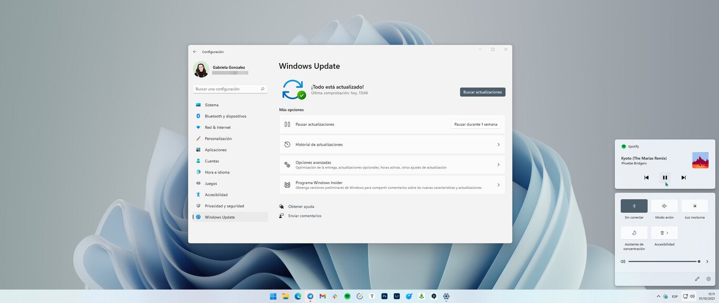Pause the Spotify track playback
The width and height of the screenshot is (719, 303).
(665, 178)
